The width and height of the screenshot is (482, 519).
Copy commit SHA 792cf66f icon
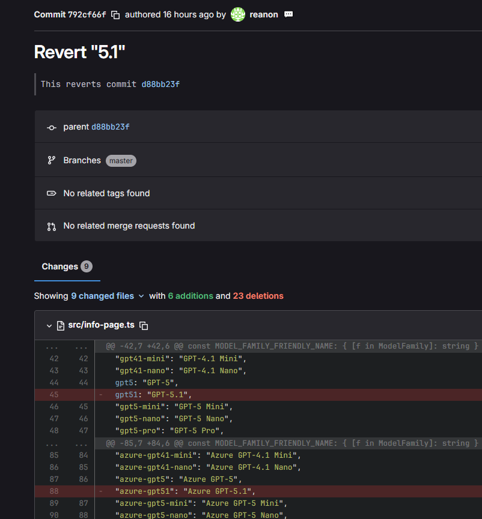pos(115,15)
